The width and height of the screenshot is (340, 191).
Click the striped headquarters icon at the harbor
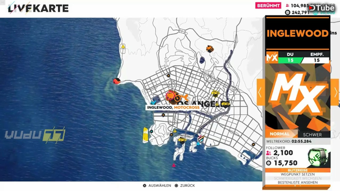coord(201,138)
